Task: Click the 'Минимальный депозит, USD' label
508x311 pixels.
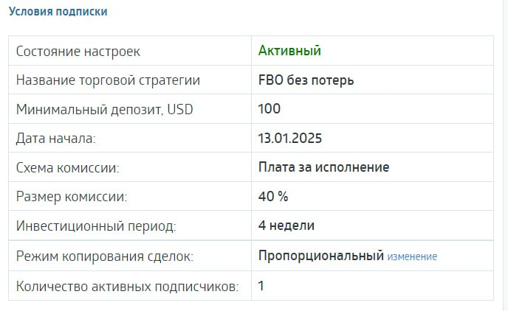Action: click(105, 109)
